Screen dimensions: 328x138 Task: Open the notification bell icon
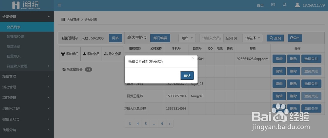pyautogui.click(x=285, y=4)
